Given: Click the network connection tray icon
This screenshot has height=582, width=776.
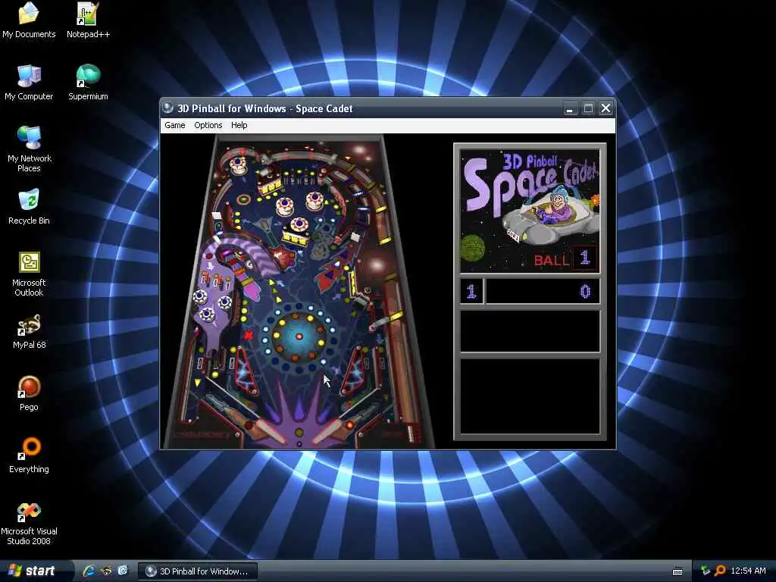Looking at the screenshot, I should (706, 571).
